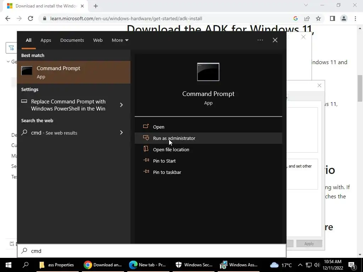Viewport: 363px width, 272px height.
Task: Choose Open file location option
Action: point(208,149)
